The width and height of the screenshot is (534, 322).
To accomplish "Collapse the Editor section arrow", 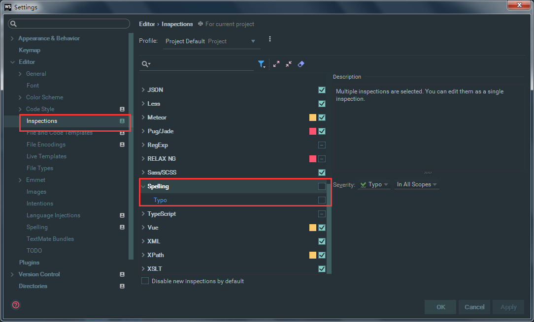I will click(x=12, y=62).
